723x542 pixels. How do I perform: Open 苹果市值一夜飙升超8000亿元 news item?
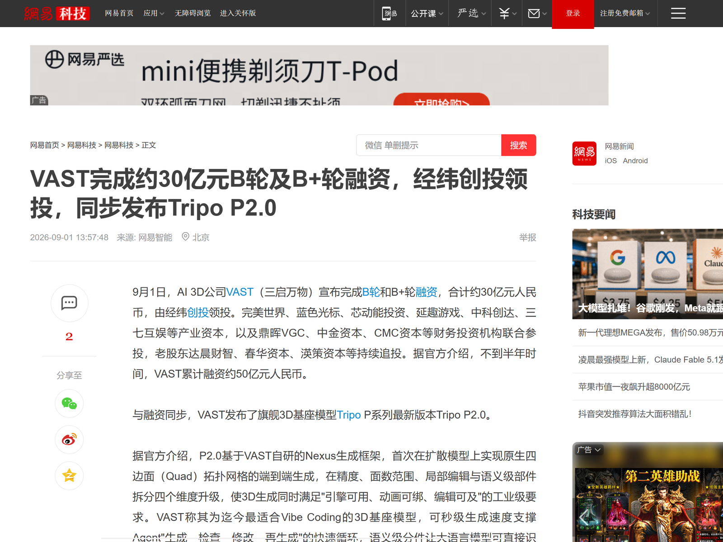coord(634,387)
